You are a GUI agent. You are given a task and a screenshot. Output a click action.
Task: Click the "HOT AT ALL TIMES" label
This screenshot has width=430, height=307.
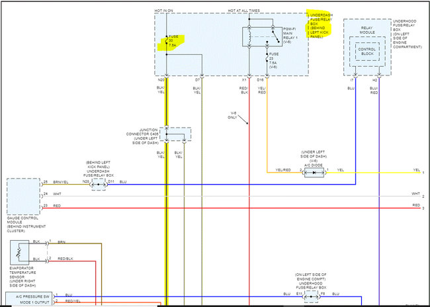click(x=244, y=11)
